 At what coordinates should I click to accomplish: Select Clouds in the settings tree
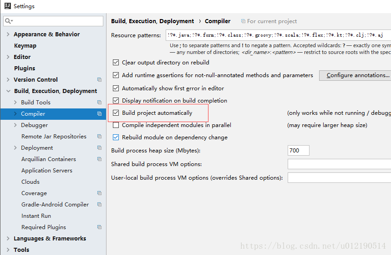coord(30,182)
